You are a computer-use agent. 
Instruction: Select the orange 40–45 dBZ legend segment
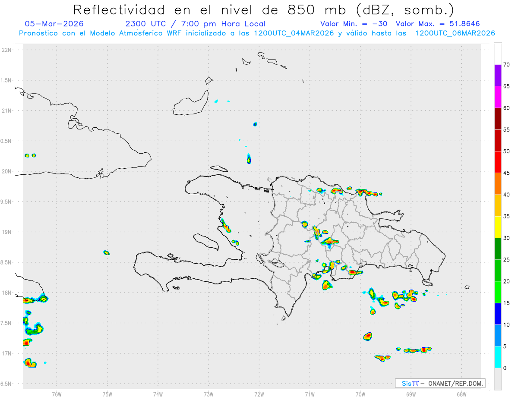coord(498,184)
